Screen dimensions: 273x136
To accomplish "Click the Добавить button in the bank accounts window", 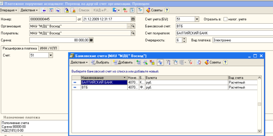I will coord(123,62).
